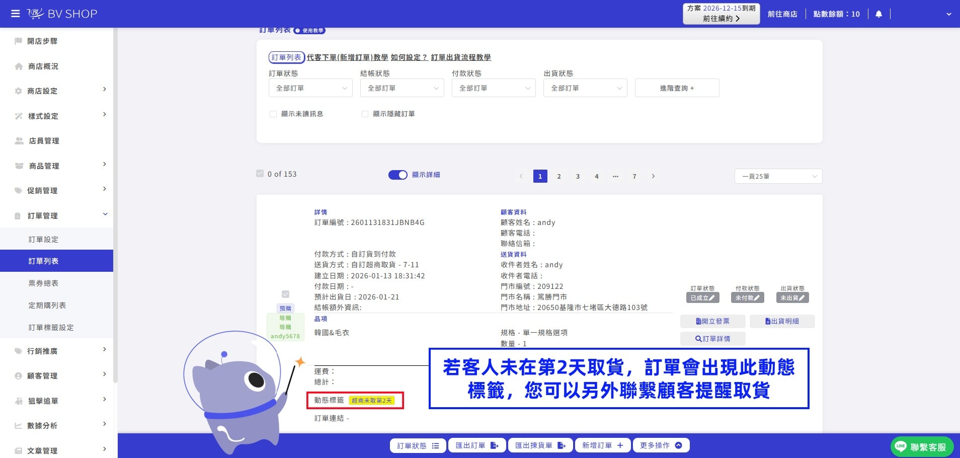Open 付款狀態 filter dropdown
Viewport: 960px width, 458px height.
[x=494, y=88]
